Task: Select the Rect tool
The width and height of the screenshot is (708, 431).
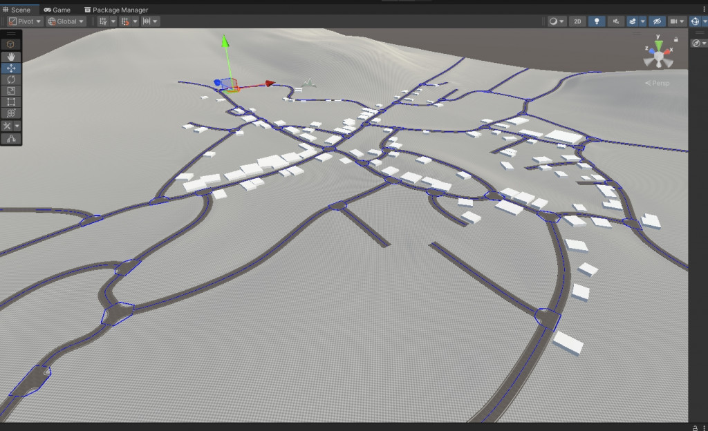Action: tap(11, 102)
